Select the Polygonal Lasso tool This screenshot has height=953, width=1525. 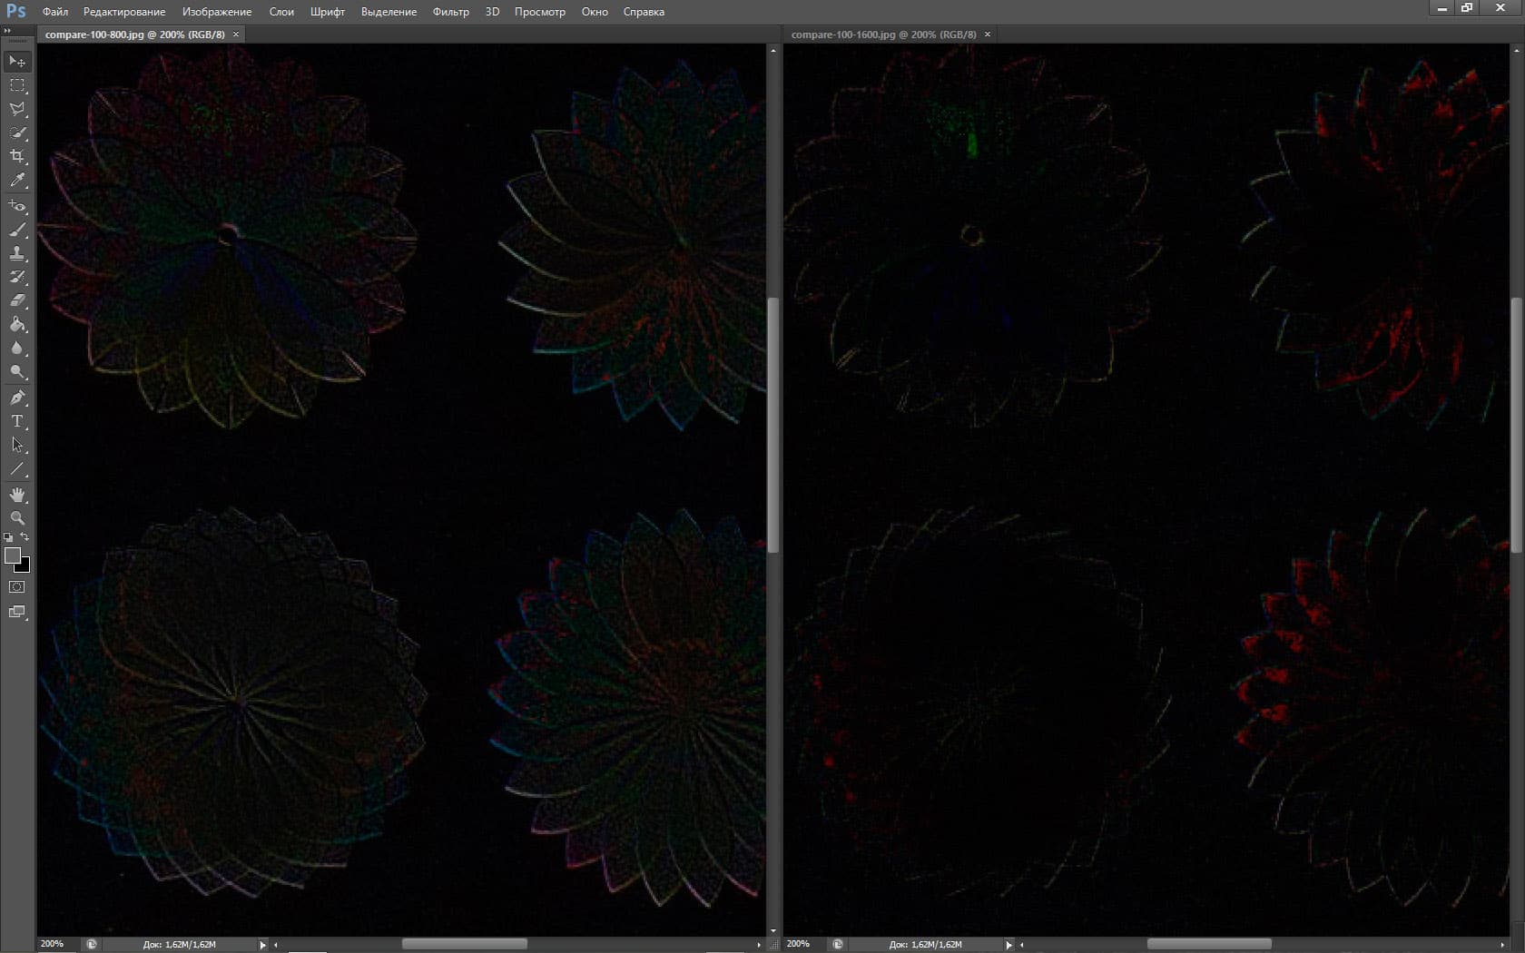(x=17, y=109)
